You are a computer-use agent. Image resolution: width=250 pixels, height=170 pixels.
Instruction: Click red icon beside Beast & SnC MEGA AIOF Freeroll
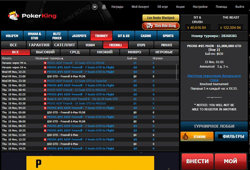tap(45, 99)
